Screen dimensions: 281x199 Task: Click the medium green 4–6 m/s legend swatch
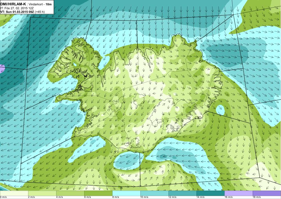pyautogui.click(x=70, y=193)
